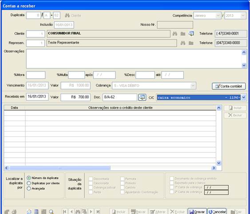Click the Data column header in credit grid

14,108
